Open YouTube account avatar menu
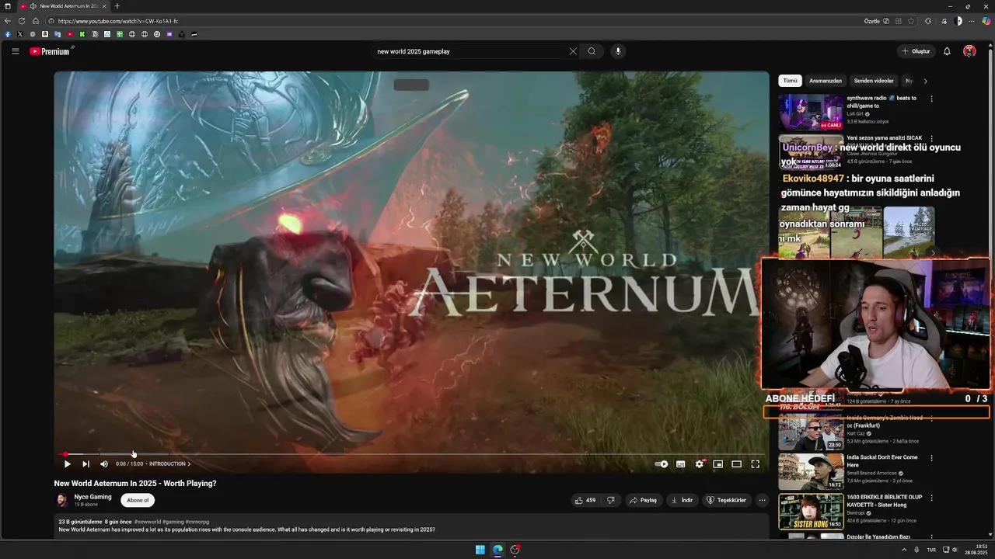Image resolution: width=995 pixels, height=559 pixels. pyautogui.click(x=969, y=51)
